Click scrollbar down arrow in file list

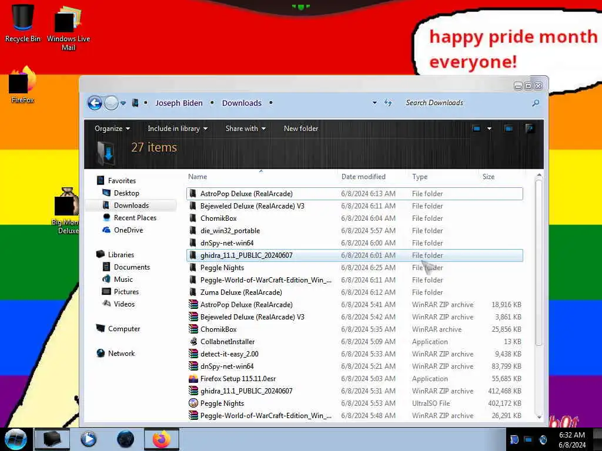pyautogui.click(x=539, y=417)
